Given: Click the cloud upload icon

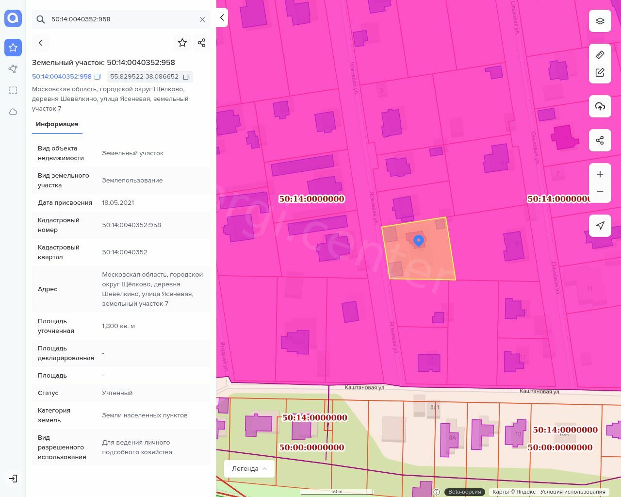Looking at the screenshot, I should pyautogui.click(x=600, y=106).
